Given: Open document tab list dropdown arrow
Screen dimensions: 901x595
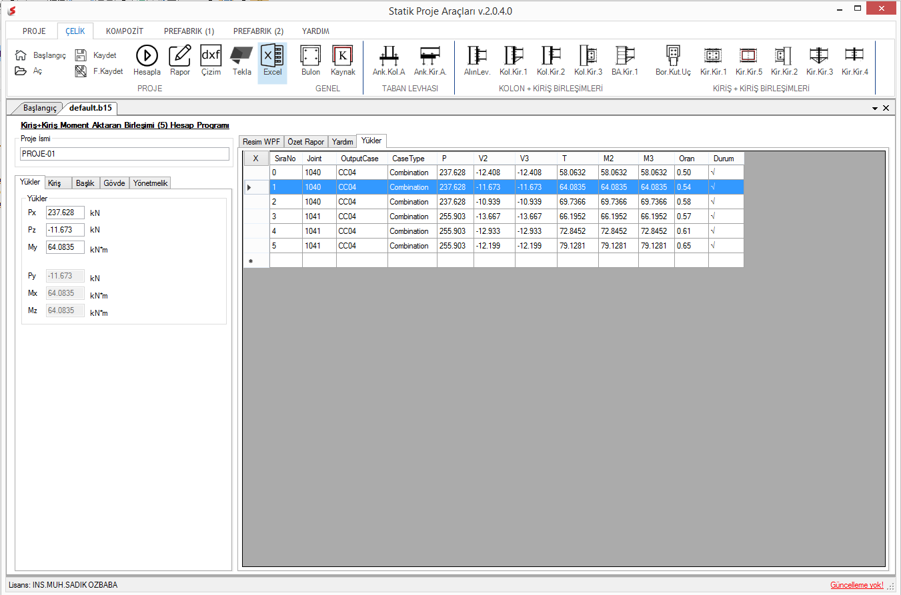Looking at the screenshot, I should pyautogui.click(x=875, y=108).
